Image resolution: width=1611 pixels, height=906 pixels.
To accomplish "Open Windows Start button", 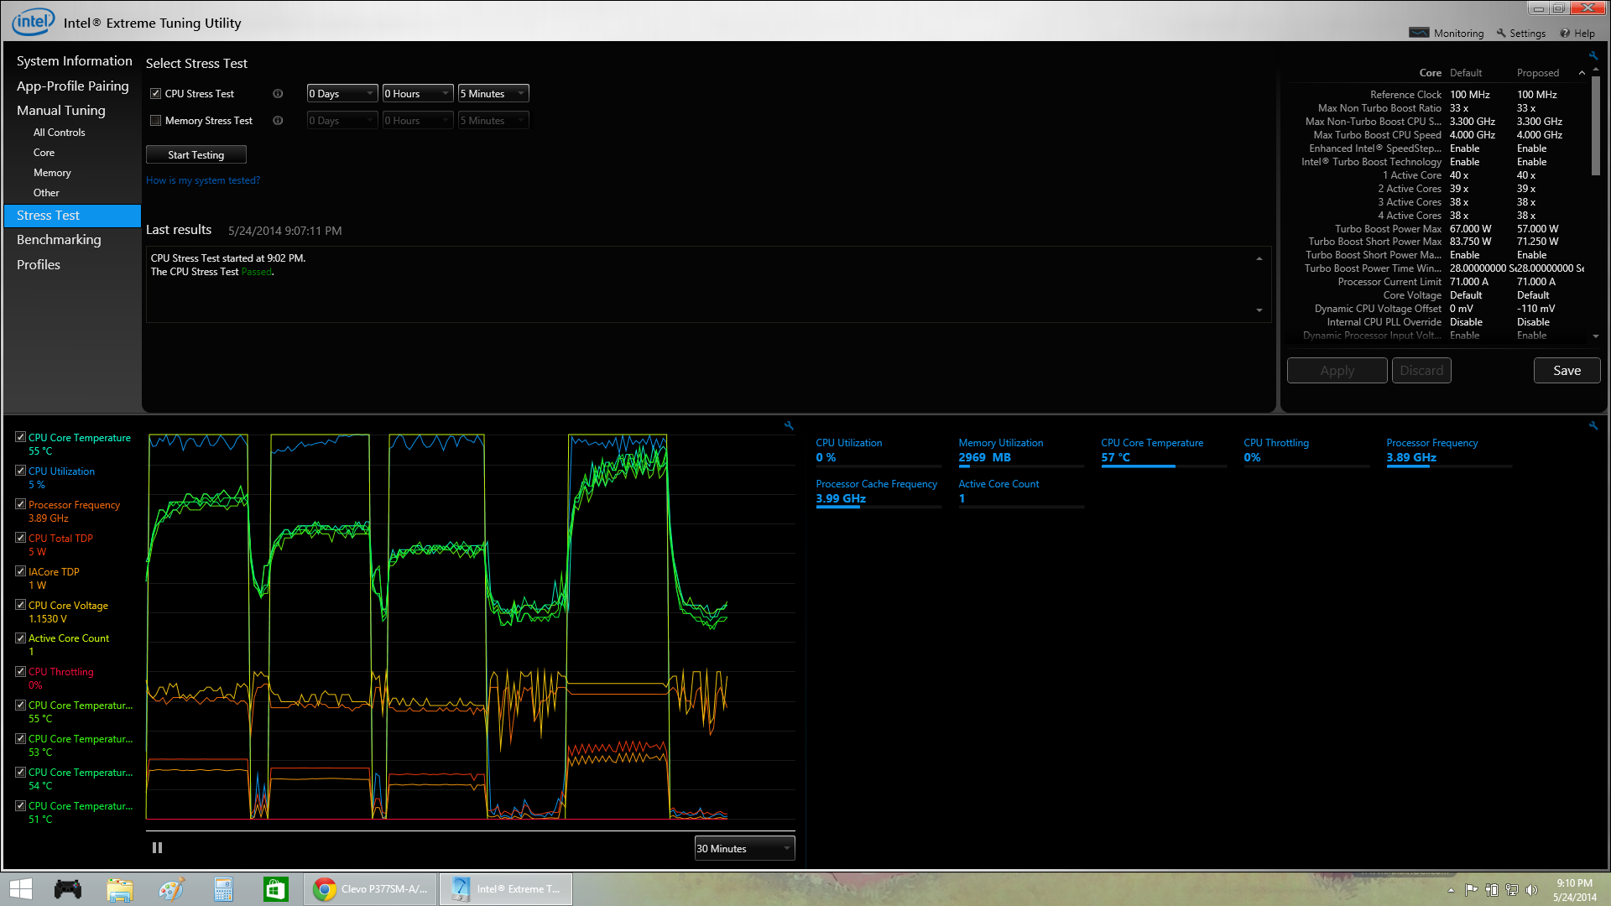I will tap(20, 889).
